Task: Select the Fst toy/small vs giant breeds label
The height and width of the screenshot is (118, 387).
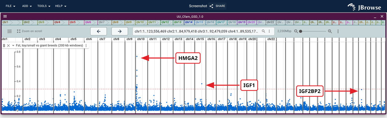Action: (x=50, y=46)
